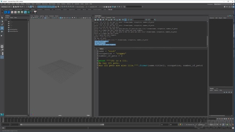Open viewport Shading menu

[x=36, y=16]
